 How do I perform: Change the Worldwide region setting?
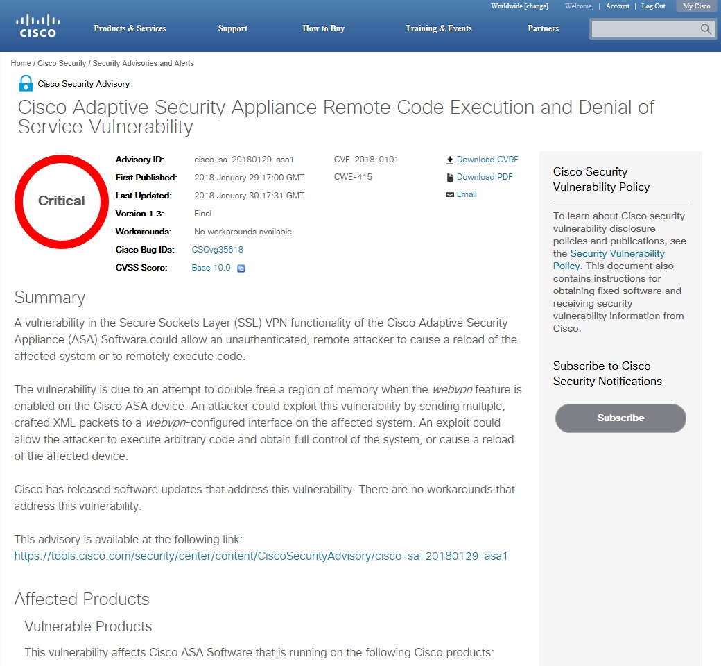point(519,6)
